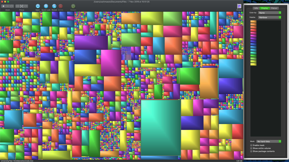The width and height of the screenshot is (289, 162).
Task: Tick the Show package contents checkbox
Action: [x=251, y=151]
